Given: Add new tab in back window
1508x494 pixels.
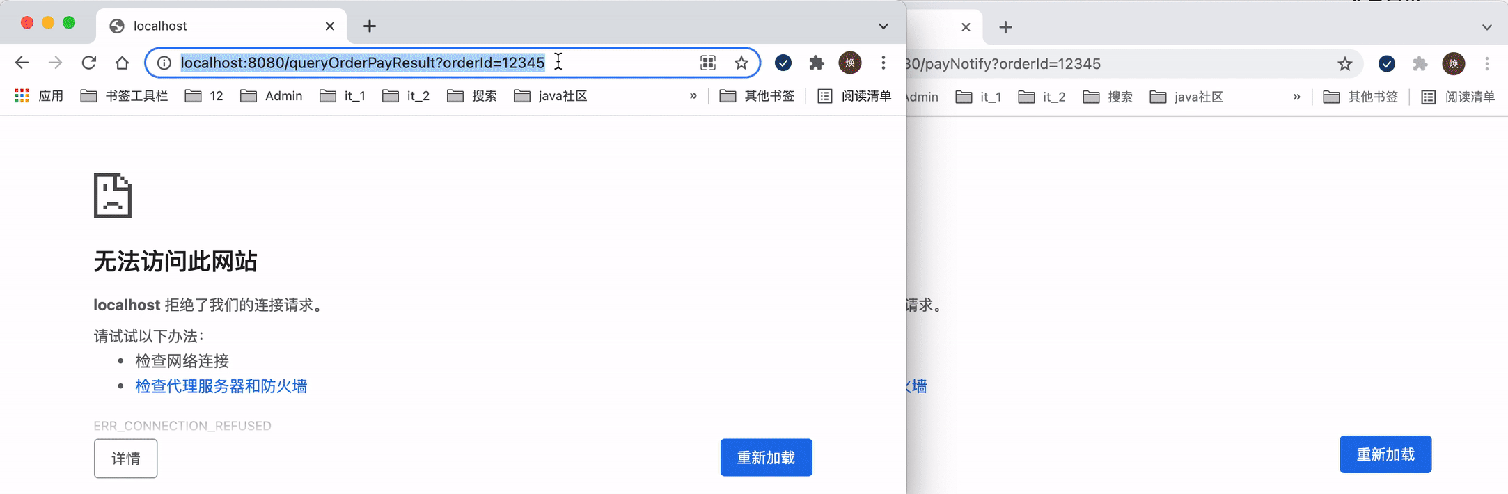Looking at the screenshot, I should (1005, 27).
